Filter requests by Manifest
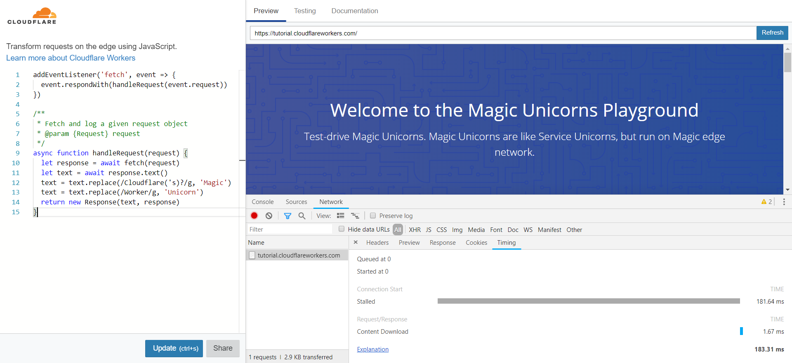Image resolution: width=792 pixels, height=363 pixels. [x=549, y=230]
